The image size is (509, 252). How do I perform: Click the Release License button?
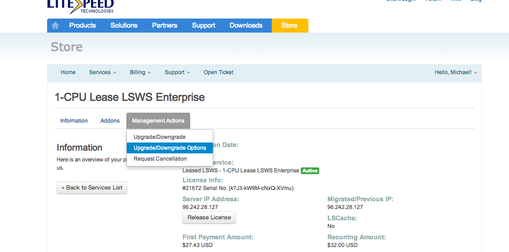209,218
